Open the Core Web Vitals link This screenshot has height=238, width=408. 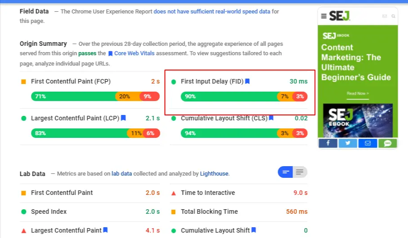(x=134, y=53)
